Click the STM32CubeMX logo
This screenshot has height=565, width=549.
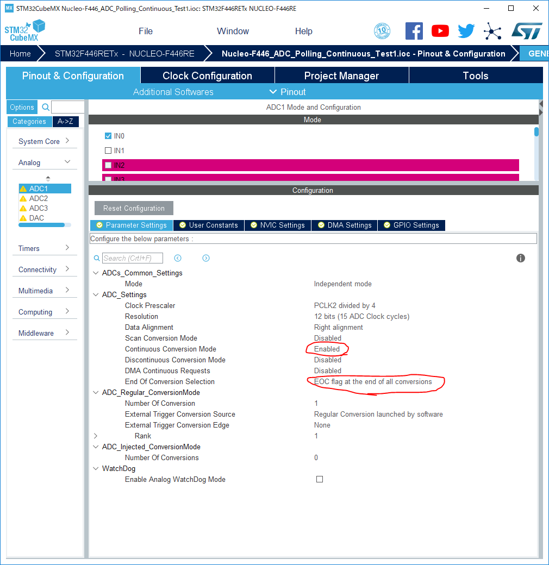[24, 30]
